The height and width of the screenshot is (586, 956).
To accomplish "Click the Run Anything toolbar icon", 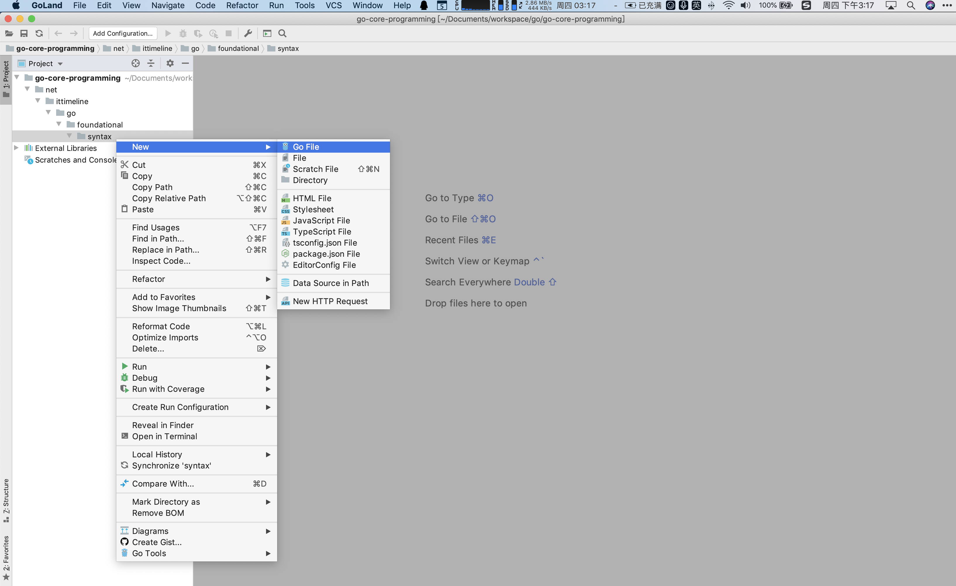I will pyautogui.click(x=267, y=33).
